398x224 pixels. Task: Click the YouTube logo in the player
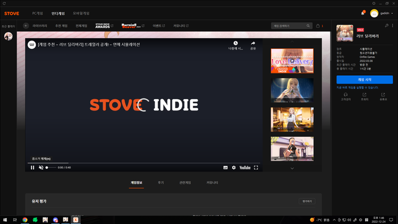[245, 168]
